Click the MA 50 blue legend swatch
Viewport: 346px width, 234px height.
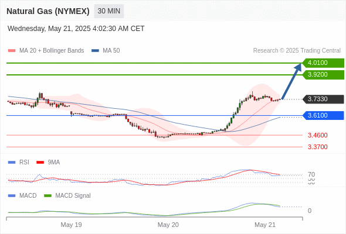(x=95, y=51)
